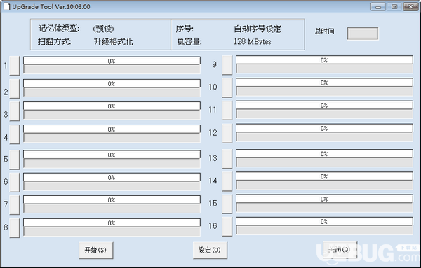Select the port 6 slot button

click(x=15, y=182)
